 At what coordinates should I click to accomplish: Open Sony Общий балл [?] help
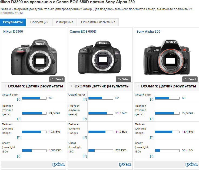click(152, 99)
